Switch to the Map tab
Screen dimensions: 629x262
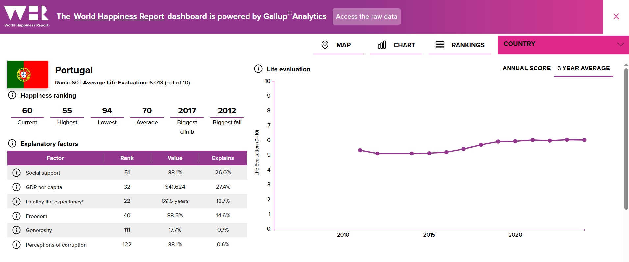[x=338, y=45]
